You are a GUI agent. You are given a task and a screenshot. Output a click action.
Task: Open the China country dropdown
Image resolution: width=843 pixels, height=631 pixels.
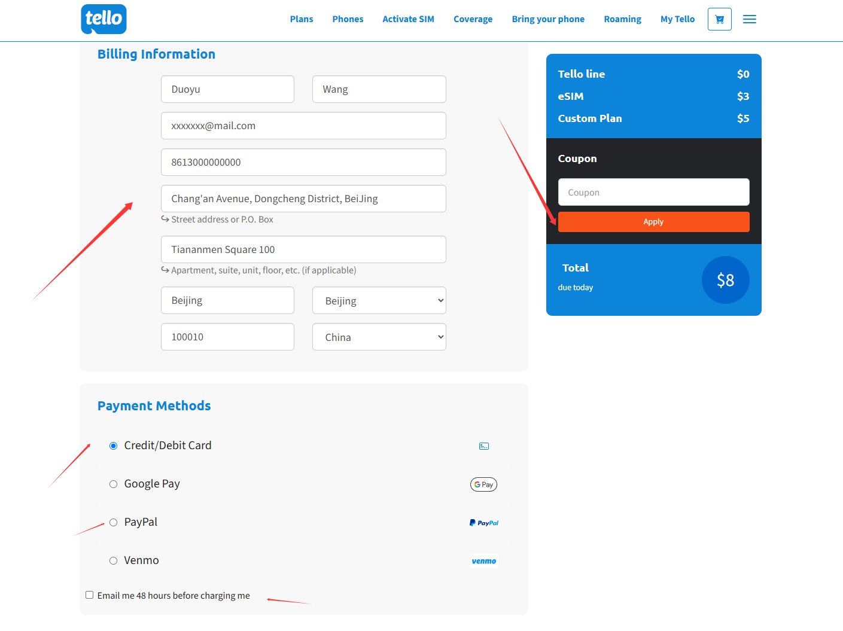click(x=379, y=337)
